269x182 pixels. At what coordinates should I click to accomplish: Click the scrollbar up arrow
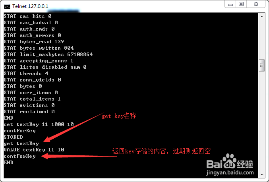262,16
